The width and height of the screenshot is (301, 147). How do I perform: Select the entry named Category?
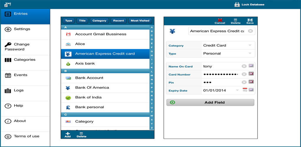(x=105, y=121)
